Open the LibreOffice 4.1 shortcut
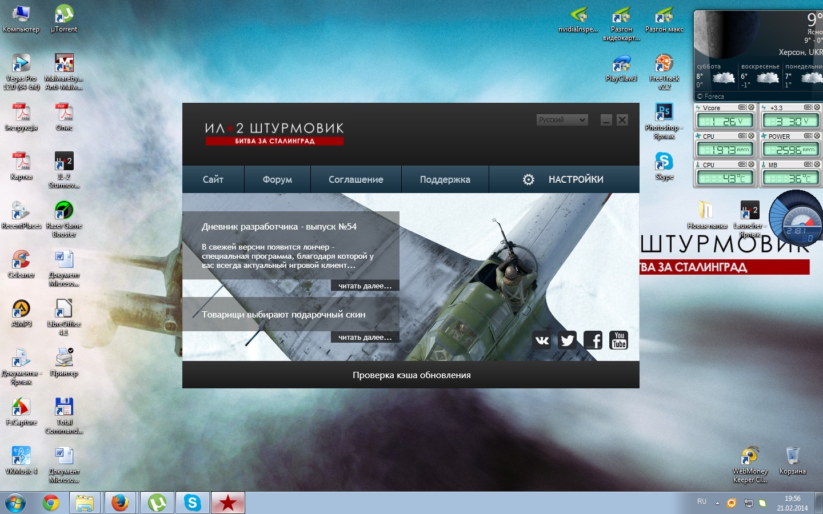The height and width of the screenshot is (514, 823). coord(64,318)
